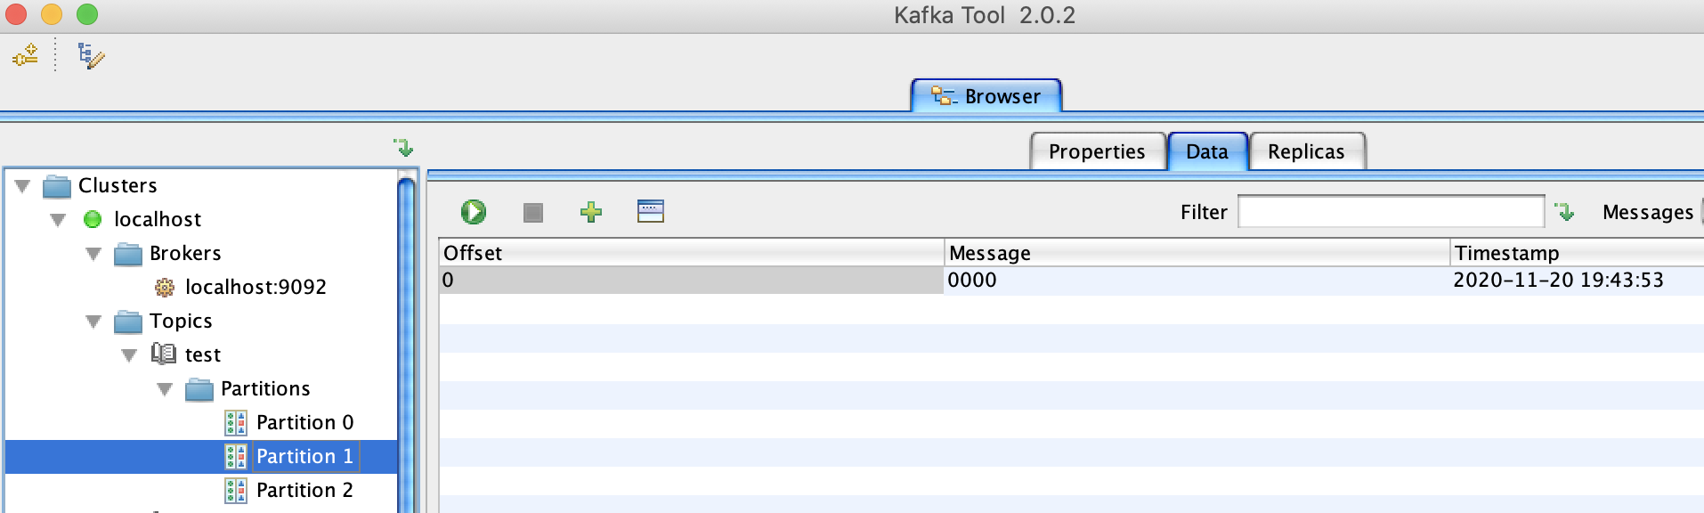
Task: Select the Partitions tree label
Action: click(265, 388)
